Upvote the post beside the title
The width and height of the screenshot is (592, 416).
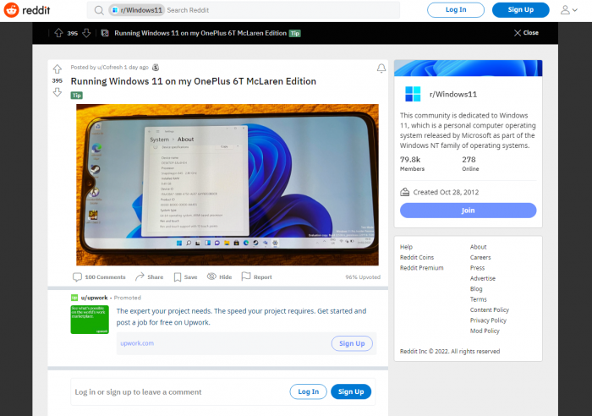[x=57, y=68]
